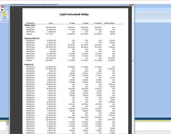Select the partially hidden ribbon tab beside the printer
The height and width of the screenshot is (134, 171).
pos(8,9)
